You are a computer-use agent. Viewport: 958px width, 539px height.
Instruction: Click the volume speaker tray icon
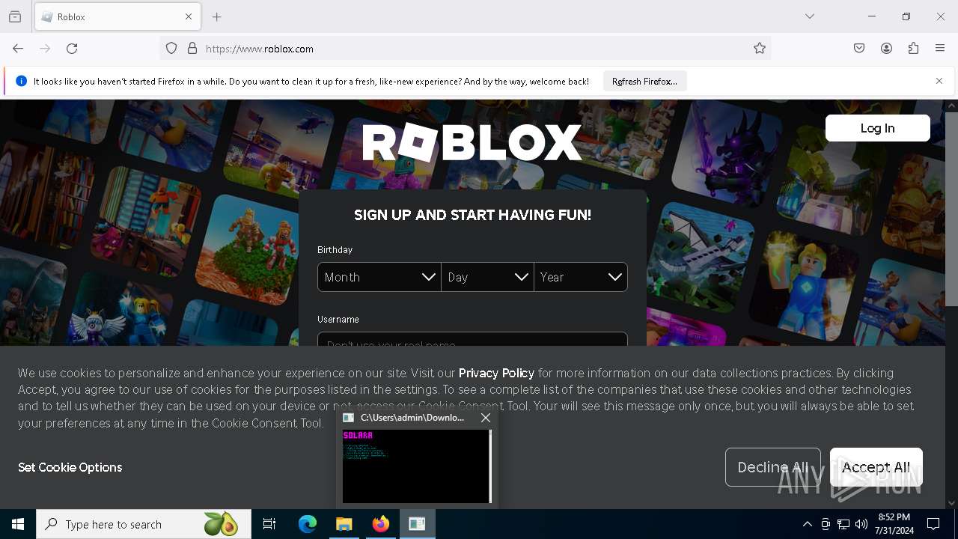(x=861, y=524)
